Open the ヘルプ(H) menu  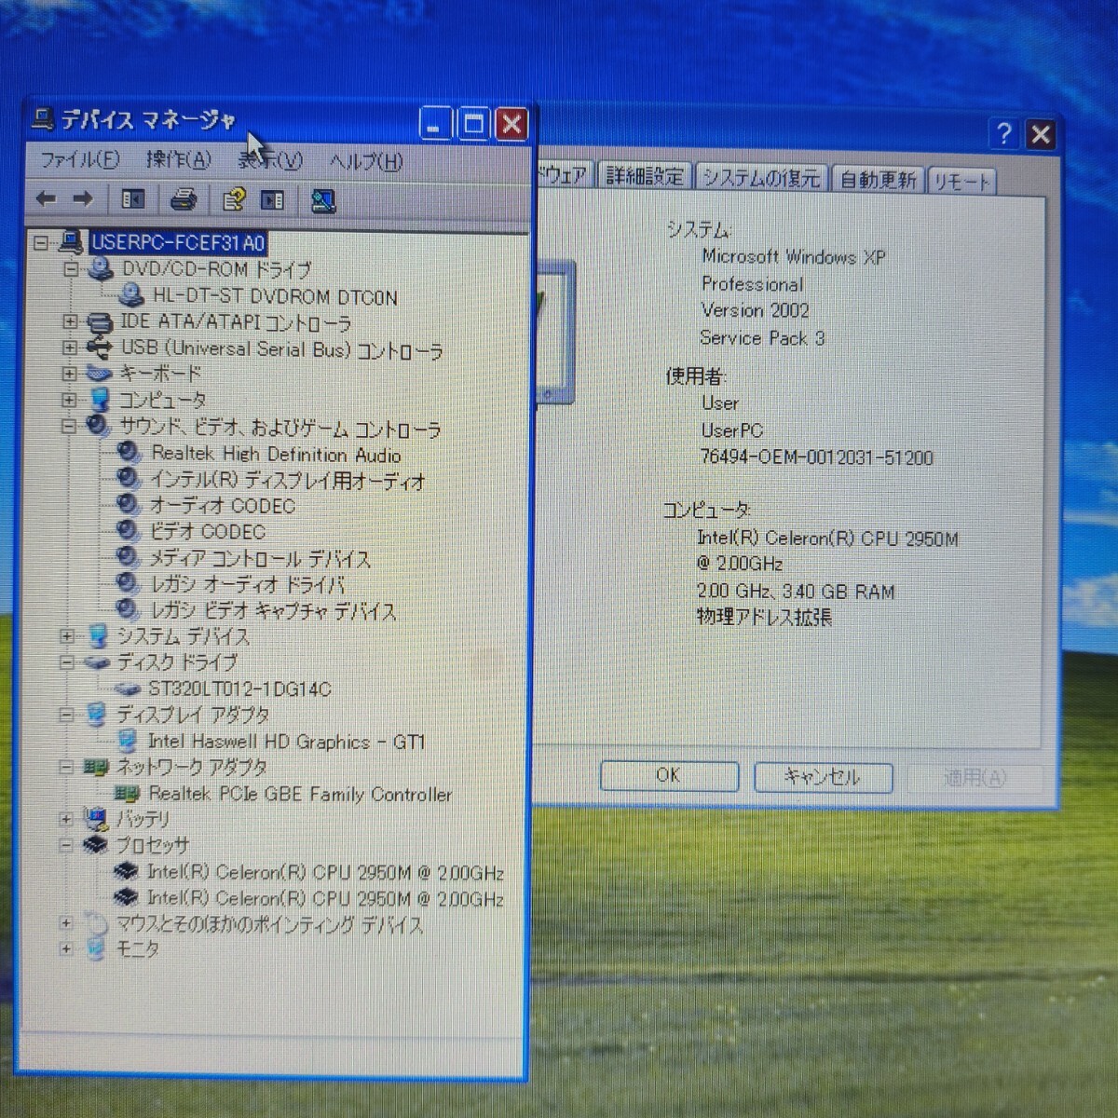(x=366, y=162)
